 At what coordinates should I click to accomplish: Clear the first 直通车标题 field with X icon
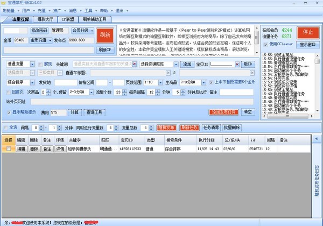[x=168, y=73]
